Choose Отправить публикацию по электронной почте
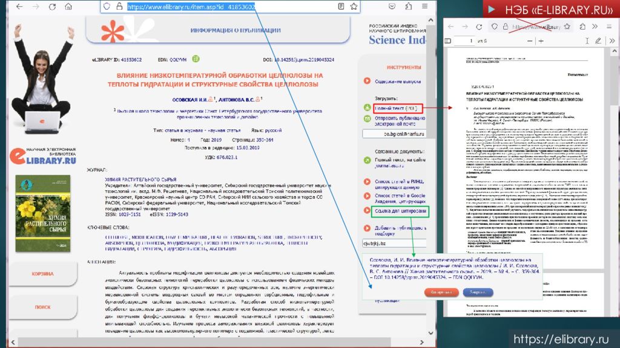This screenshot has width=620, height=348. [x=400, y=121]
